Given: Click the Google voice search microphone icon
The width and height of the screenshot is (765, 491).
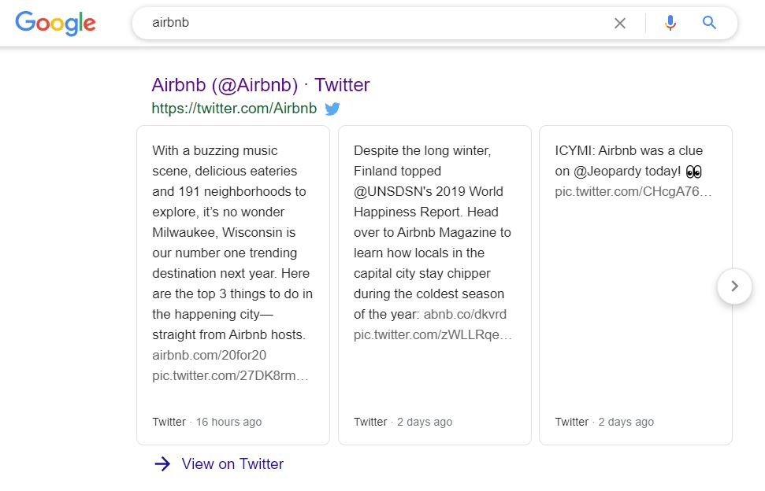Looking at the screenshot, I should (670, 23).
